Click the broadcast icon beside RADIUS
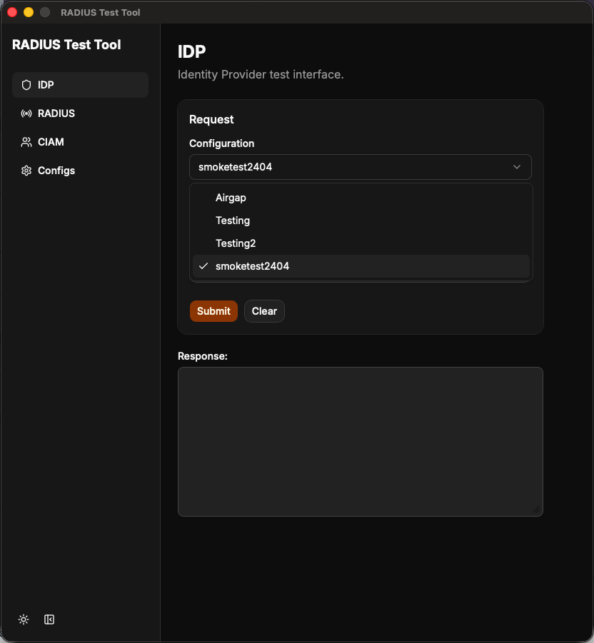The image size is (594, 643). 26,113
